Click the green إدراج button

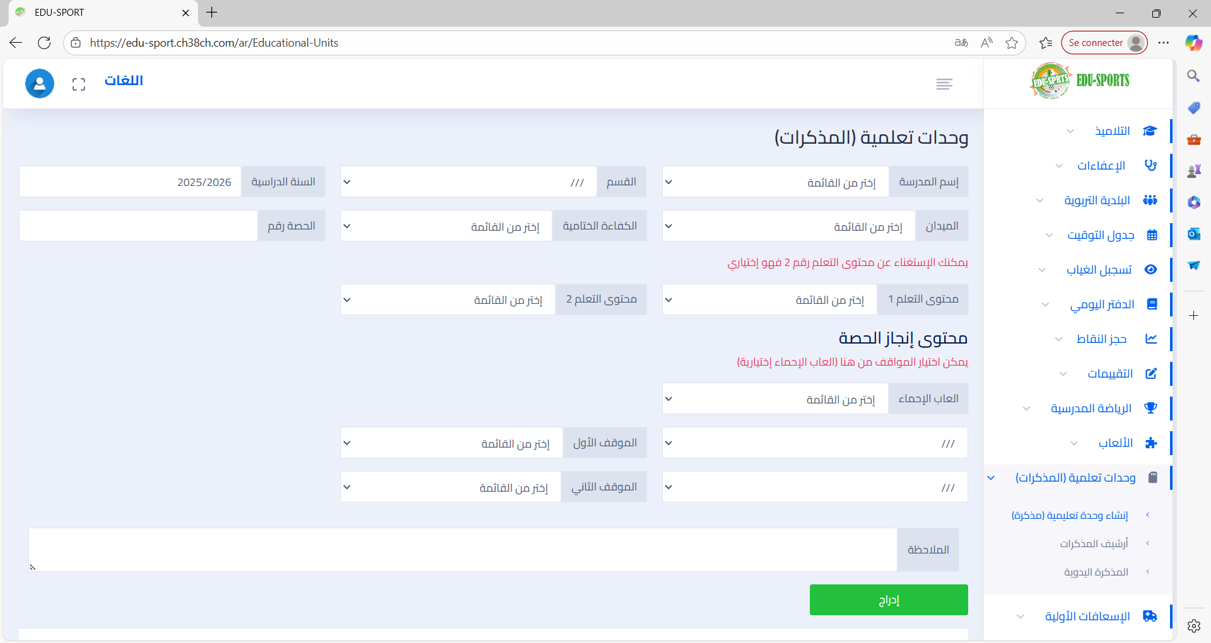coord(888,600)
